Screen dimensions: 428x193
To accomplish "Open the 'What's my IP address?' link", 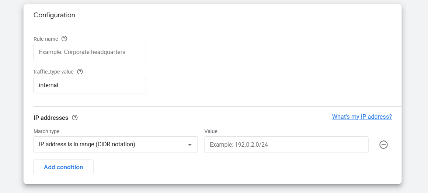I will point(362,117).
